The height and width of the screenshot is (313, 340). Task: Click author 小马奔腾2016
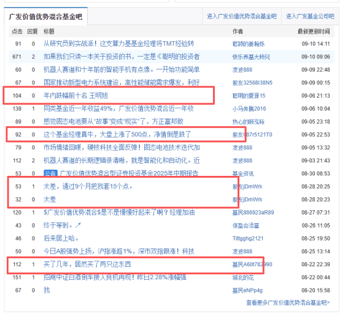click(x=249, y=109)
